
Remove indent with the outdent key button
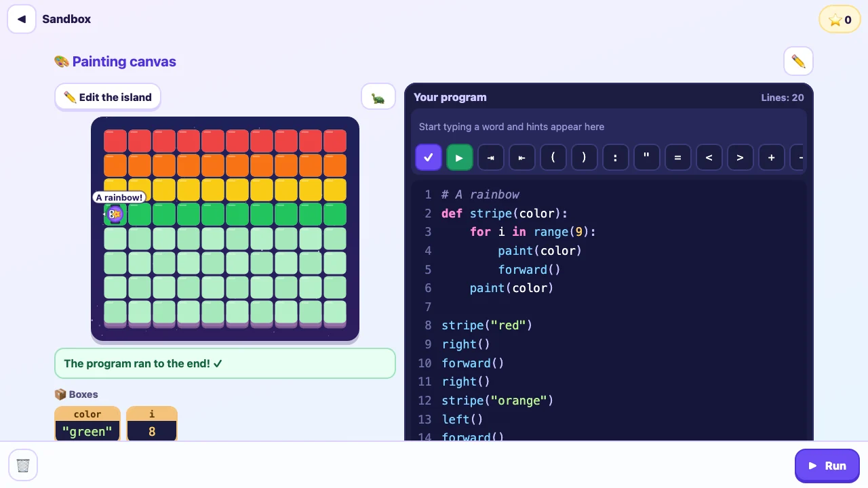click(522, 157)
